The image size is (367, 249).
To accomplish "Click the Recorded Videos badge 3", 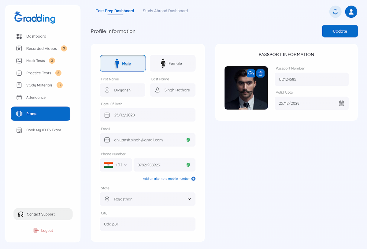I will tap(64, 48).
